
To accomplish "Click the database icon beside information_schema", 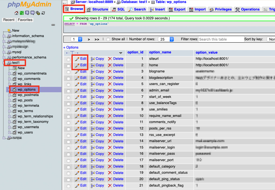I will 9,36.
